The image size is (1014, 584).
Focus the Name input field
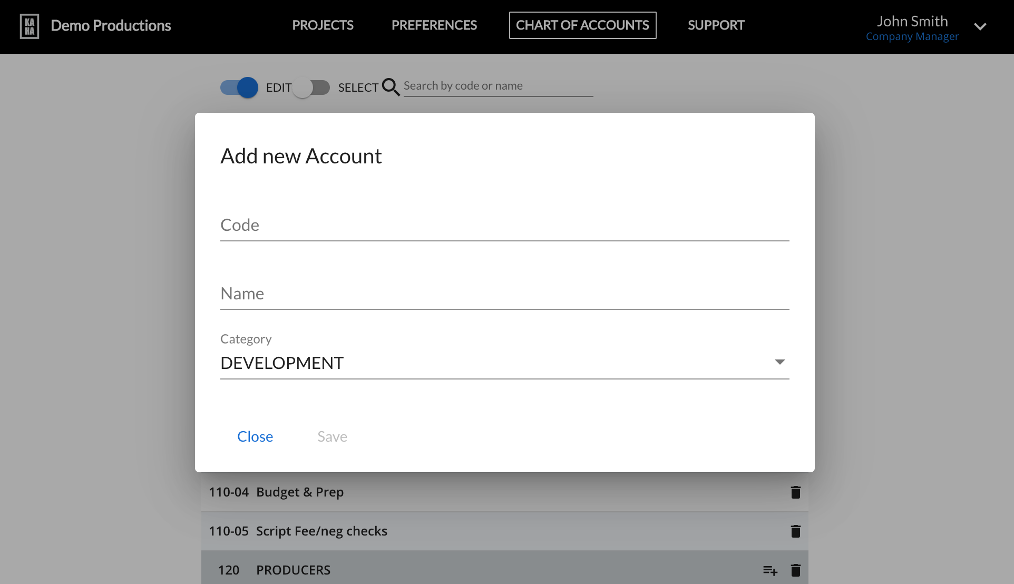[x=504, y=294]
